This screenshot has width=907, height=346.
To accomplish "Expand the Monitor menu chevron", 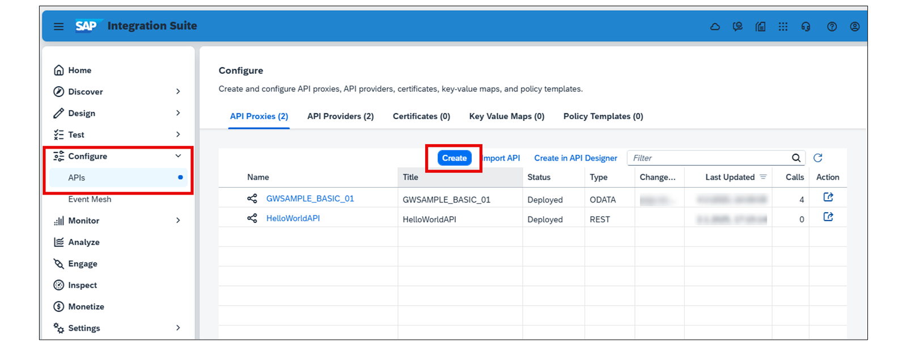I will click(x=178, y=221).
